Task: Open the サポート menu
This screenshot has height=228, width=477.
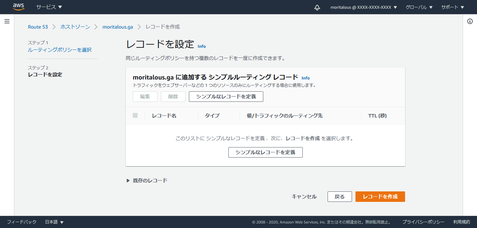Action: 453,7
